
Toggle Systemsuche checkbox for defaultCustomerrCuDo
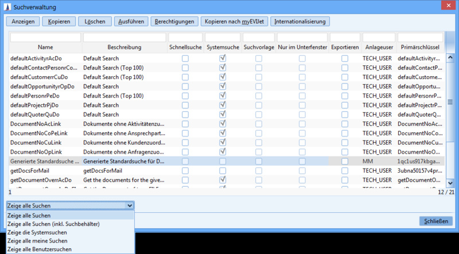point(223,77)
